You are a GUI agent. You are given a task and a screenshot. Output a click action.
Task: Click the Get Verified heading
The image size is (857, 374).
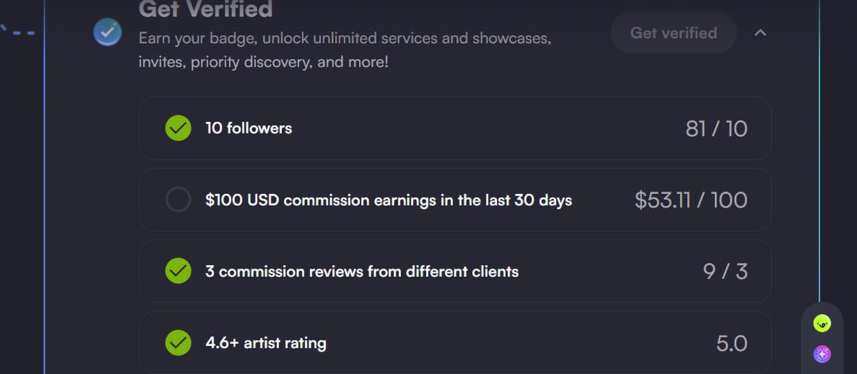click(x=206, y=10)
